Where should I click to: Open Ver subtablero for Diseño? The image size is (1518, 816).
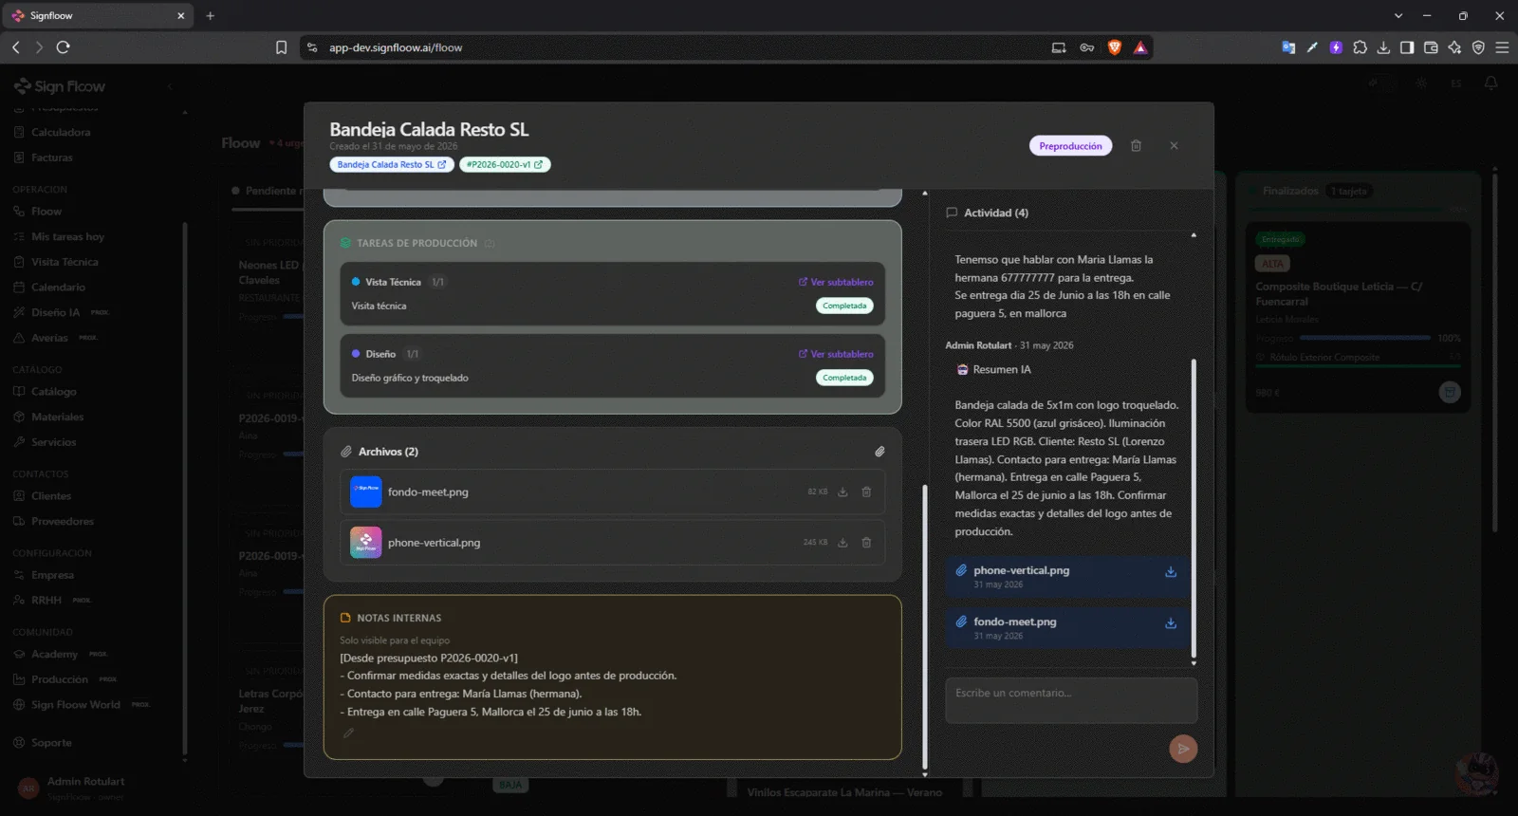(x=836, y=354)
